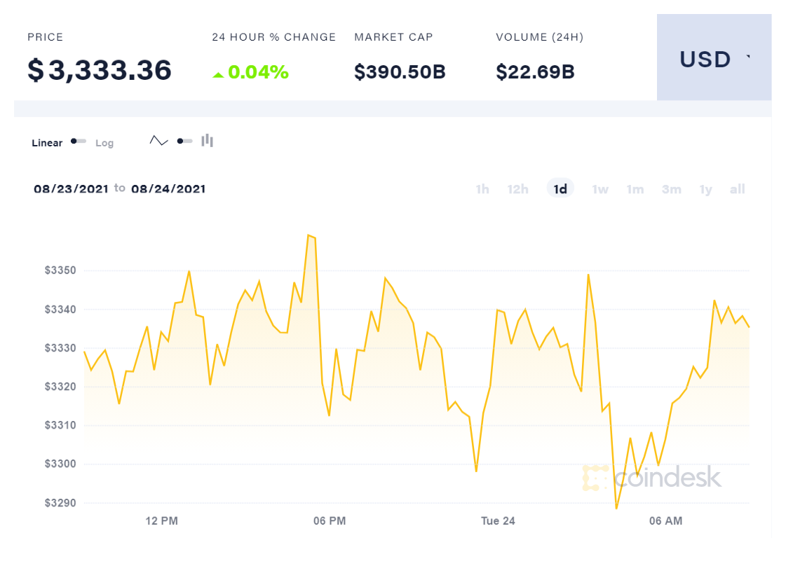The width and height of the screenshot is (786, 580).
Task: Choose the Log scale label
Action: point(104,143)
